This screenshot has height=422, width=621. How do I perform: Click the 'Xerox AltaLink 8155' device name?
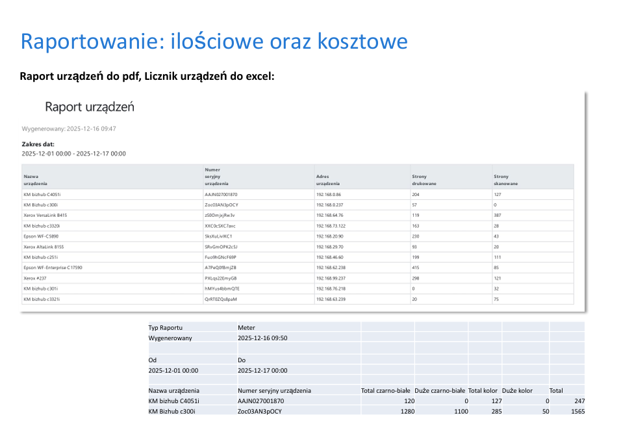pos(44,247)
